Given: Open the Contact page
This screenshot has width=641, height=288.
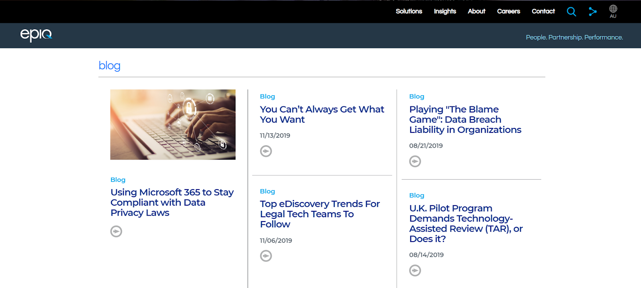Looking at the screenshot, I should pyautogui.click(x=543, y=11).
